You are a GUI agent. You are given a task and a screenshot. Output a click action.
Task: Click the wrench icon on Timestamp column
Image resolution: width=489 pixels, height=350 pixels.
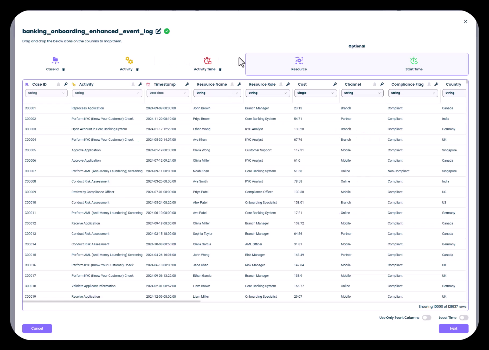point(187,84)
